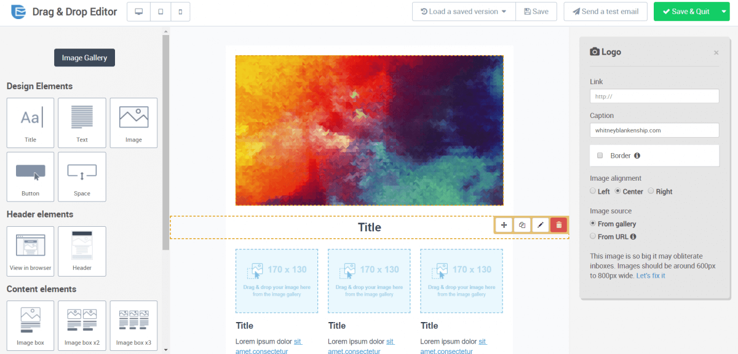
Task: Delete the Title block with the trash icon
Action: coord(558,225)
